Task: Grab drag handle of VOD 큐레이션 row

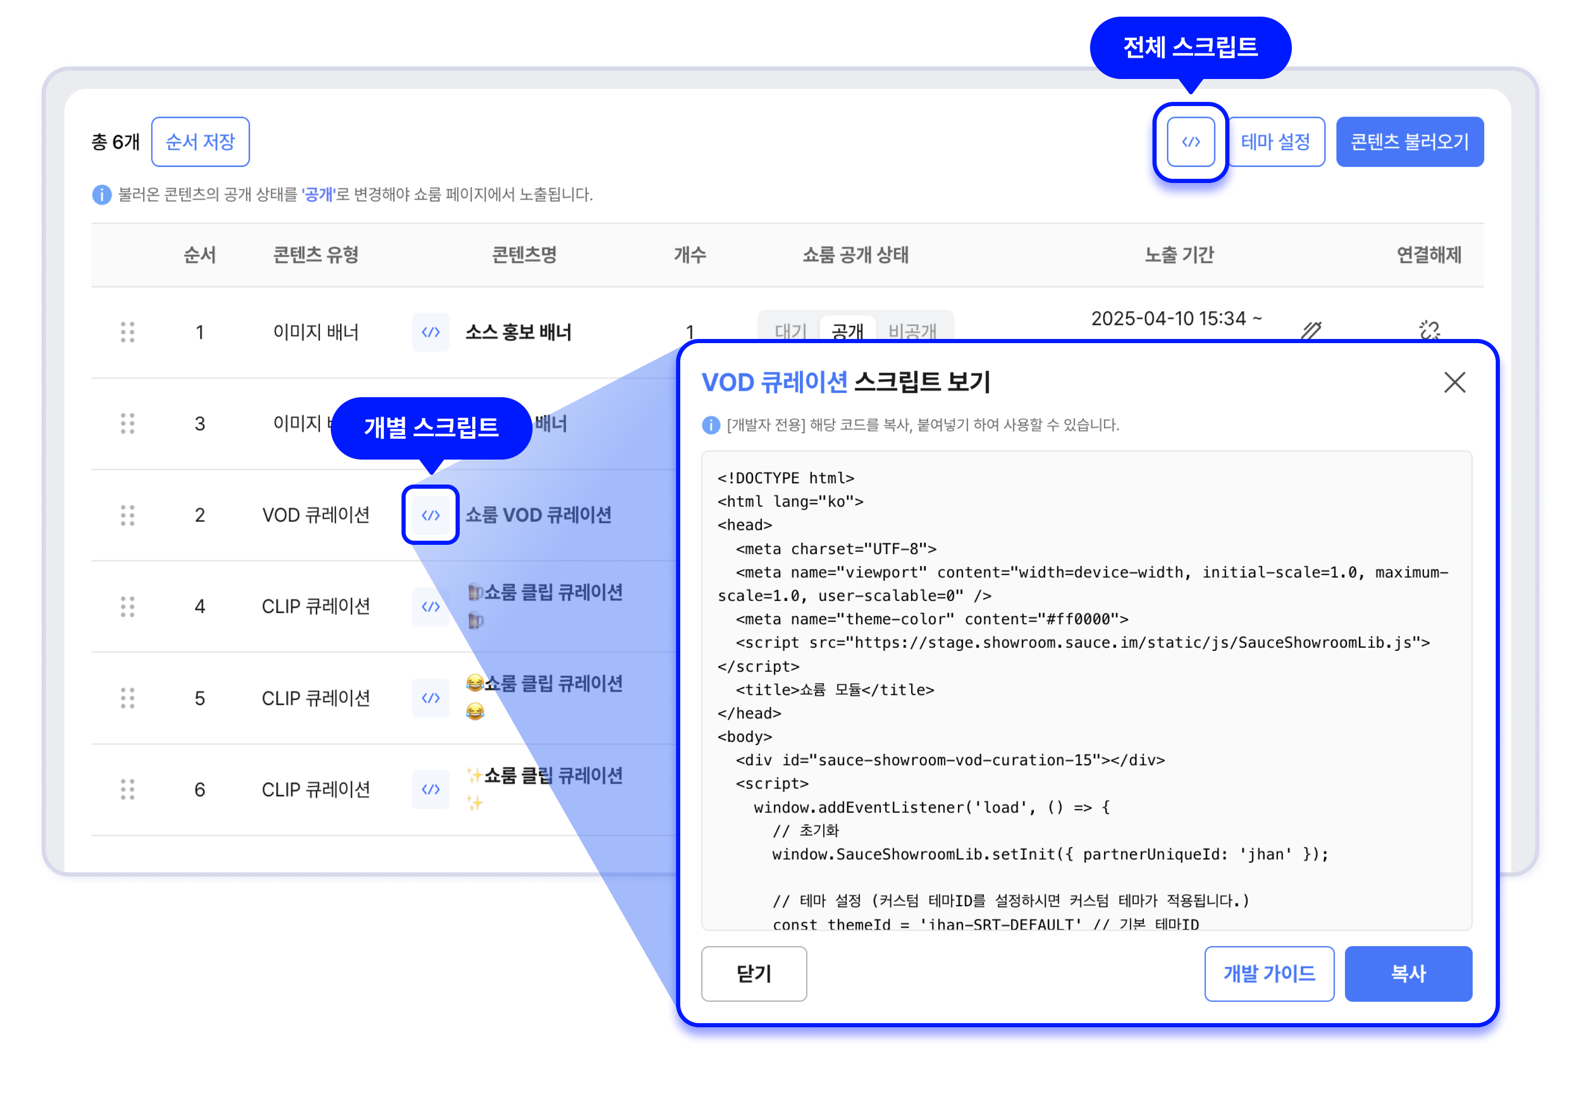Action: pyautogui.click(x=127, y=515)
